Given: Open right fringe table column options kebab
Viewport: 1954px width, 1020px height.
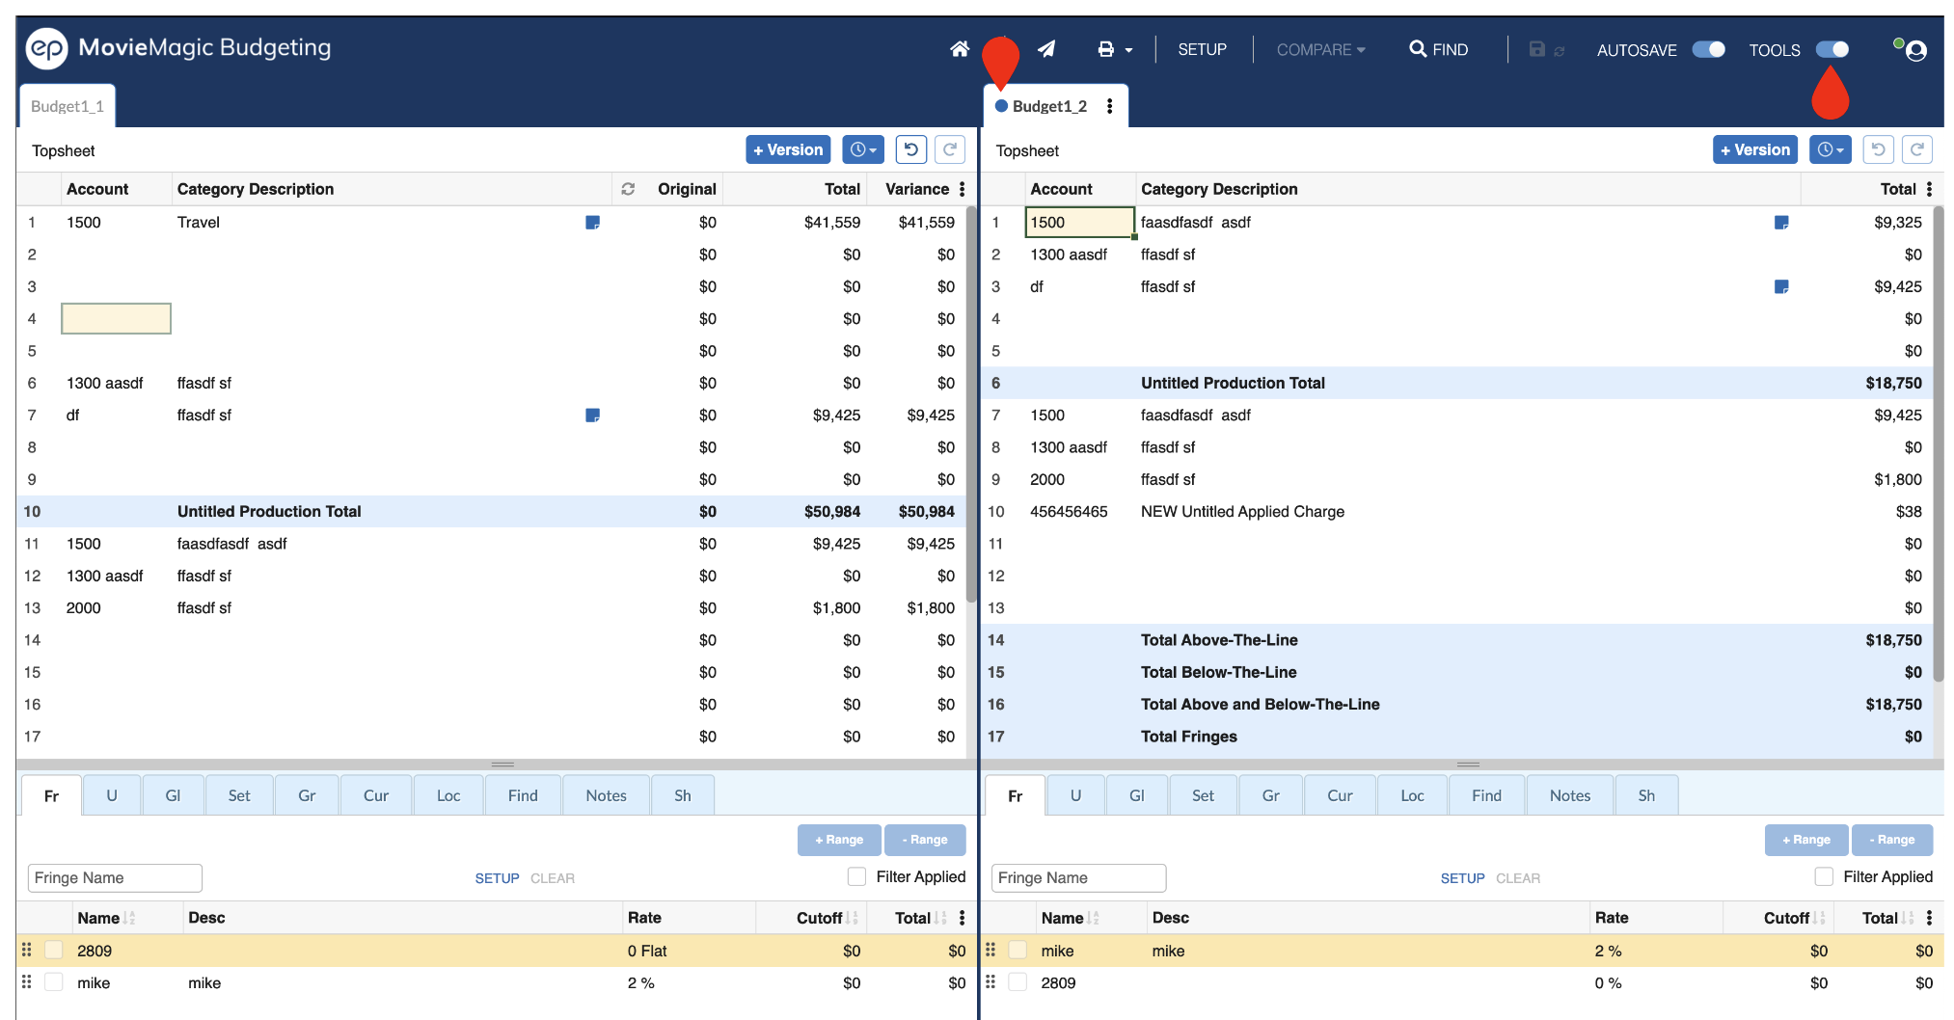Looking at the screenshot, I should pyautogui.click(x=1929, y=918).
